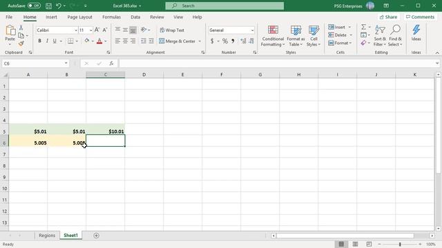The image size is (442, 248).
Task: Open the Comments button
Action: (x=420, y=17)
